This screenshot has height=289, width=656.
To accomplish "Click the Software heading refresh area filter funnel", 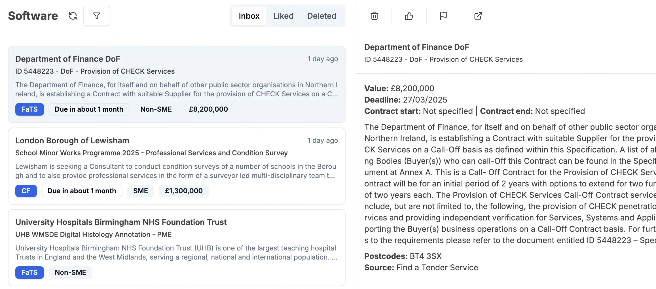I will tap(96, 16).
